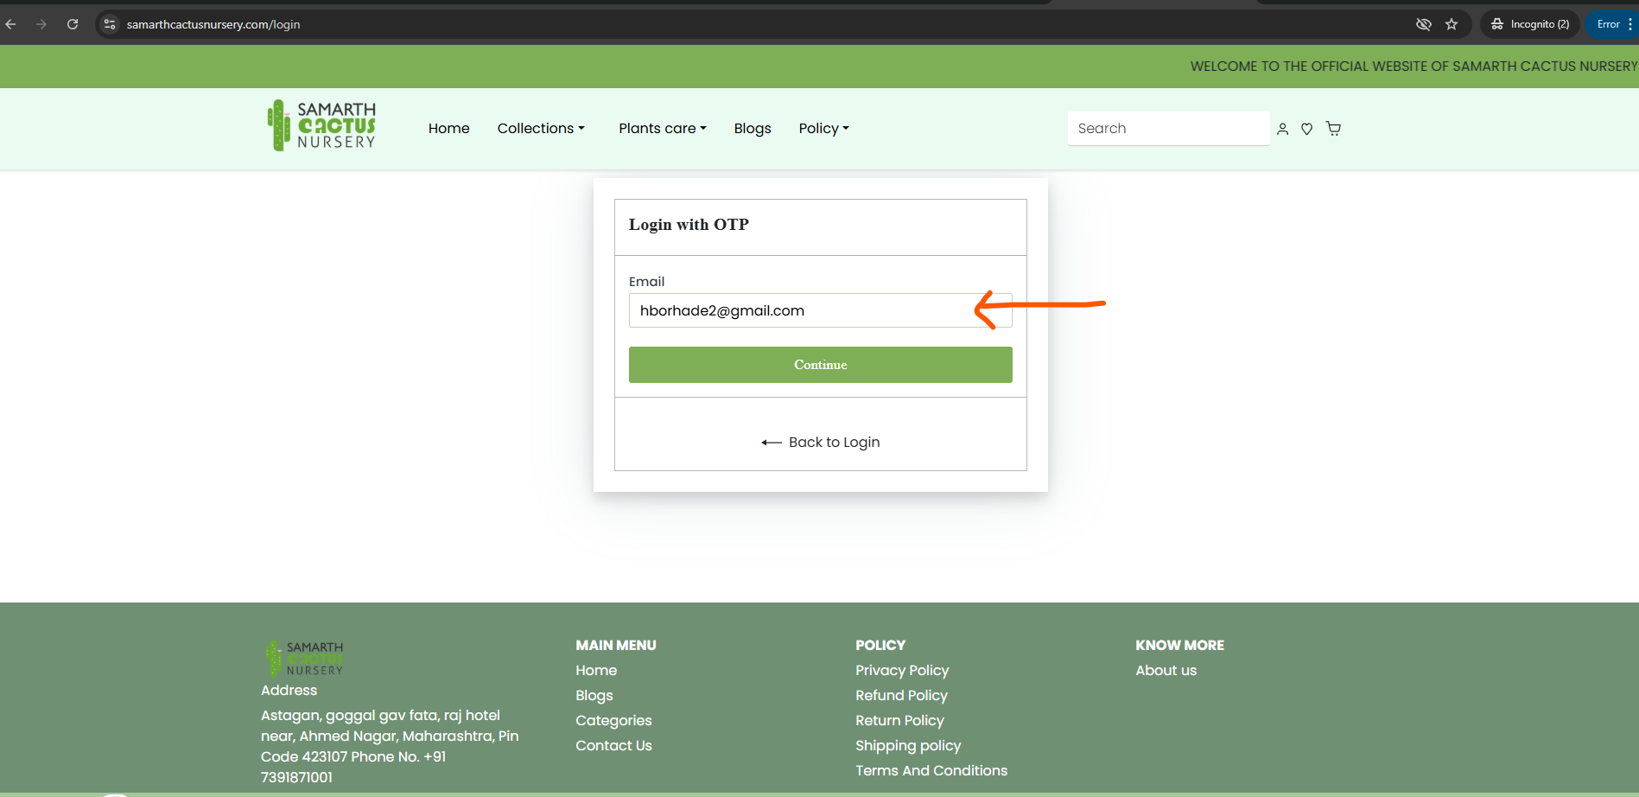Go back using the browser back arrow
The image size is (1639, 797).
click(11, 24)
